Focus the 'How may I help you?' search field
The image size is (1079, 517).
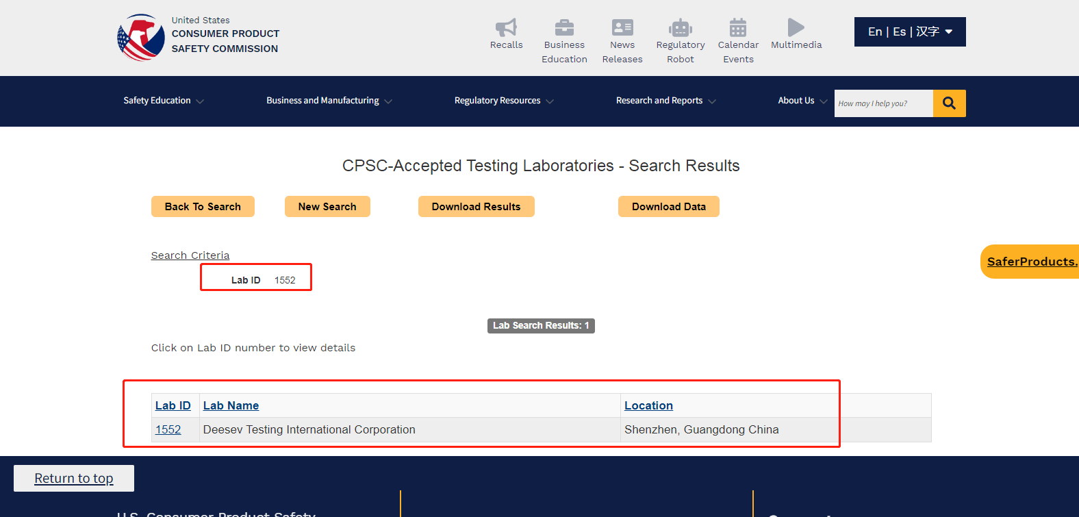pos(883,103)
